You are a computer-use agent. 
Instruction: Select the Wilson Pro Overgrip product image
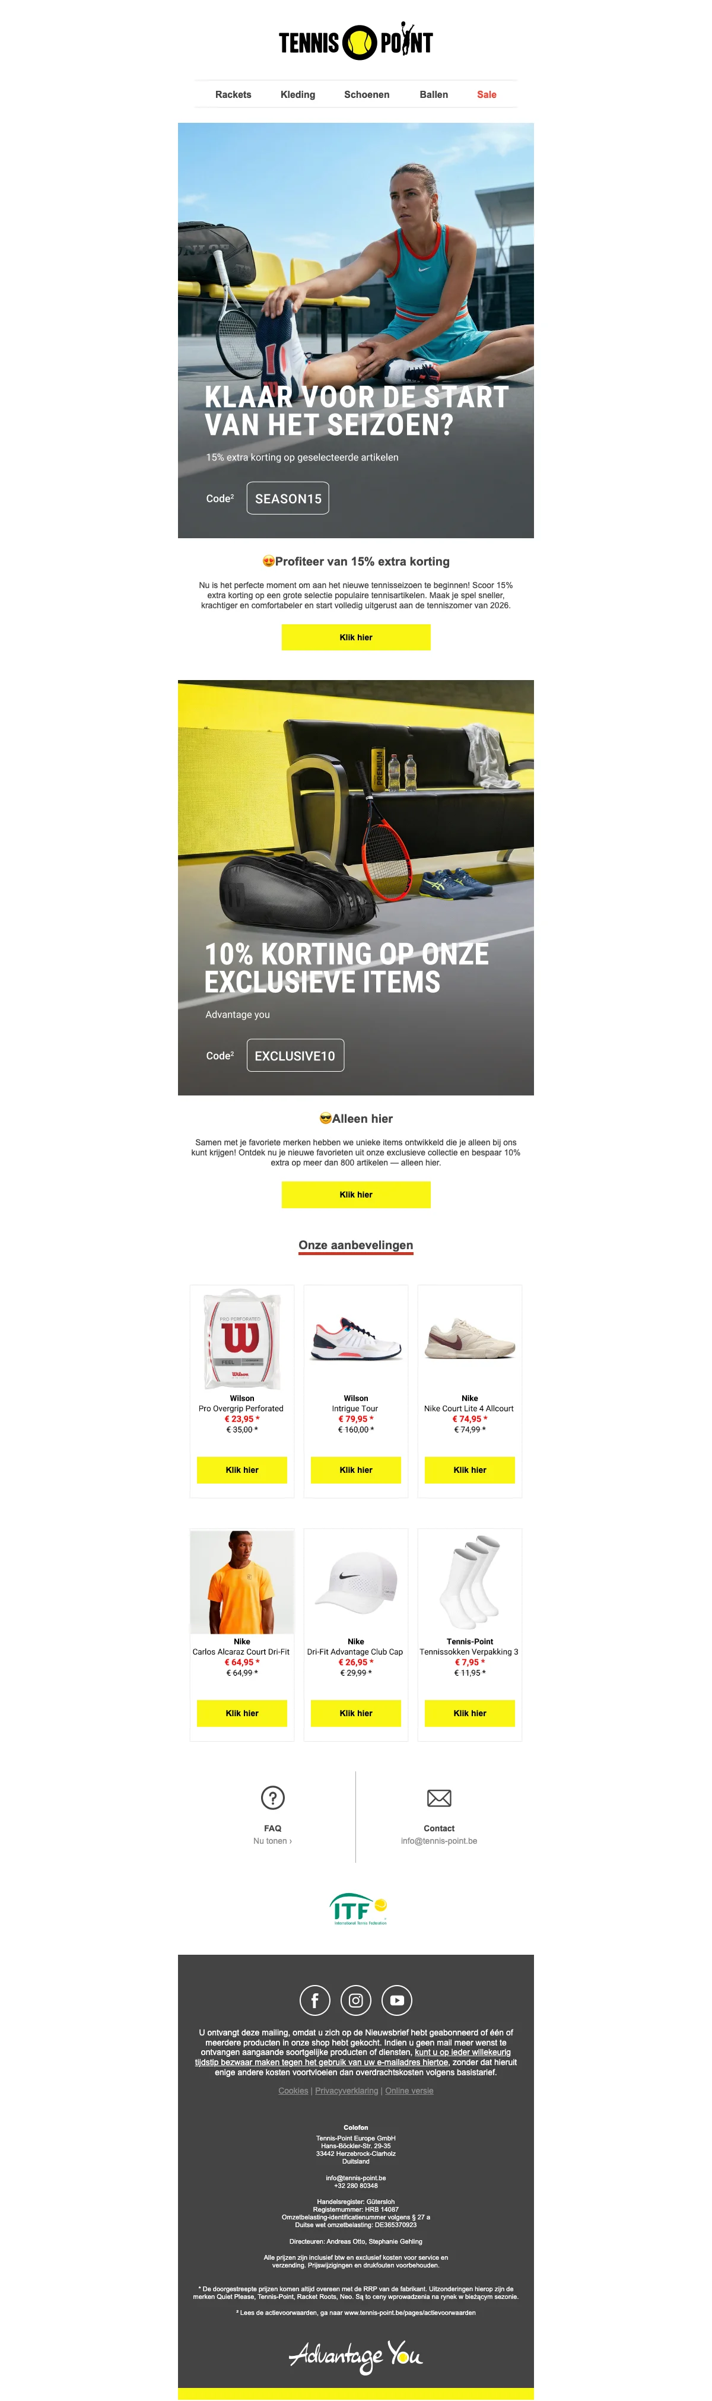click(x=242, y=1338)
